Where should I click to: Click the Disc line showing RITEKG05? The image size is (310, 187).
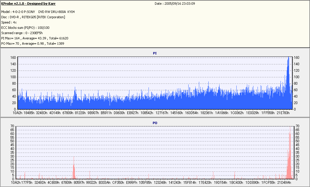click(33, 17)
